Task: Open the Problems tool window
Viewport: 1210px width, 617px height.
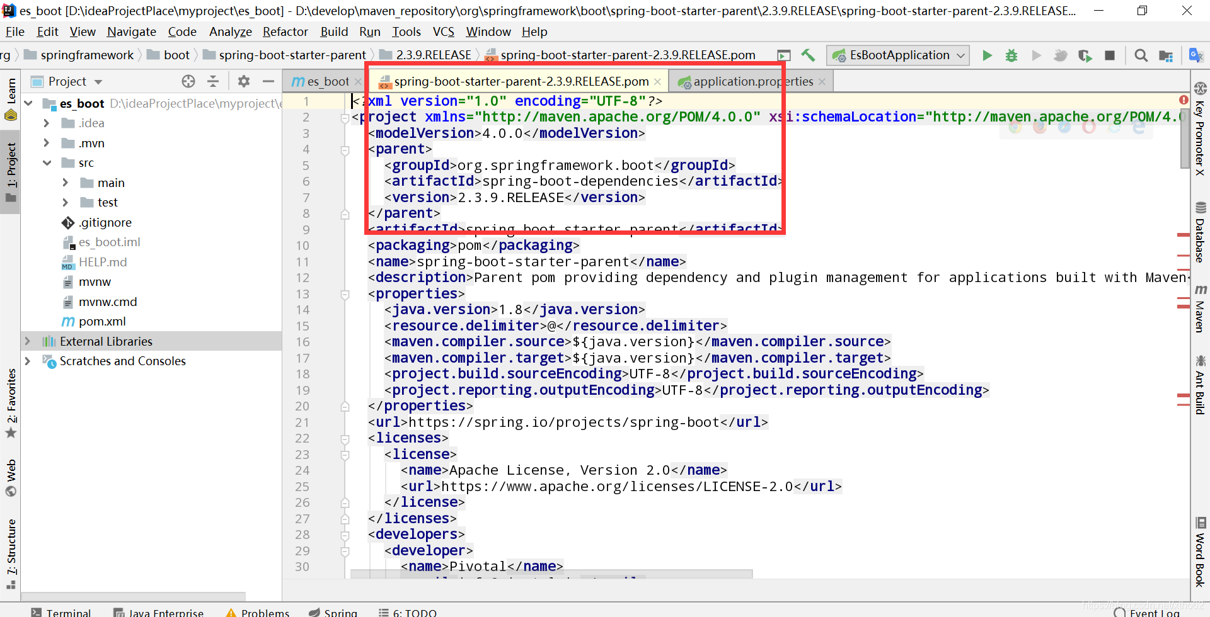Action: click(258, 612)
